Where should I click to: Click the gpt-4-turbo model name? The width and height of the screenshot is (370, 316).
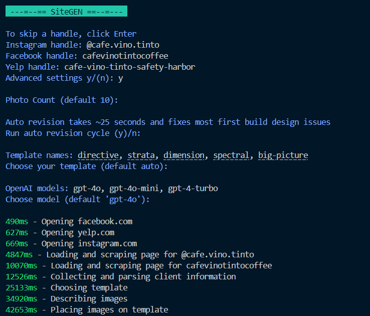click(193, 189)
